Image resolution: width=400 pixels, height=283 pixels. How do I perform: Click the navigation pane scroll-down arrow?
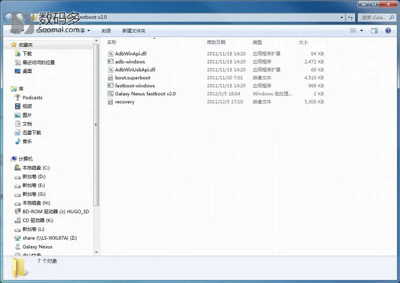(96, 252)
